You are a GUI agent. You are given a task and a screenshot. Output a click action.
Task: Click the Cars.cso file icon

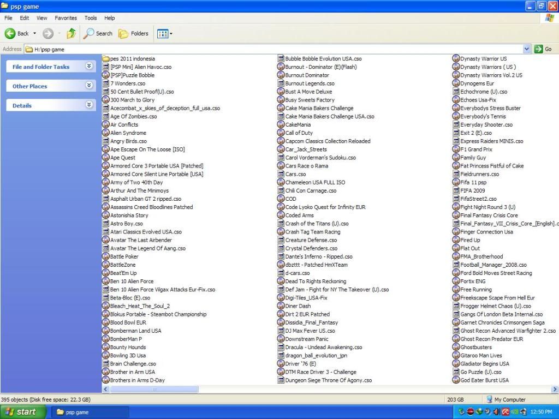pyautogui.click(x=281, y=174)
